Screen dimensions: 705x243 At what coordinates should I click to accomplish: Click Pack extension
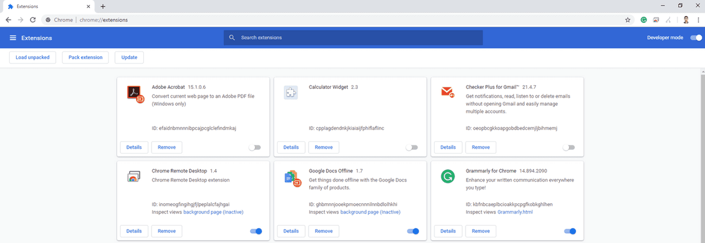86,57
